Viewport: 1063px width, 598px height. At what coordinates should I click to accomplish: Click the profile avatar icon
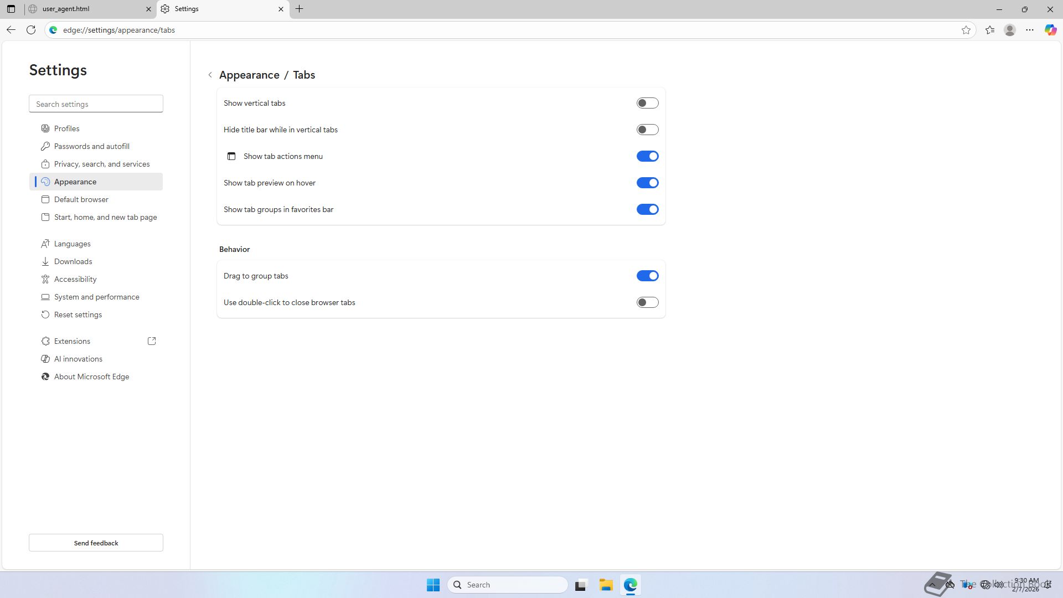point(1010,30)
